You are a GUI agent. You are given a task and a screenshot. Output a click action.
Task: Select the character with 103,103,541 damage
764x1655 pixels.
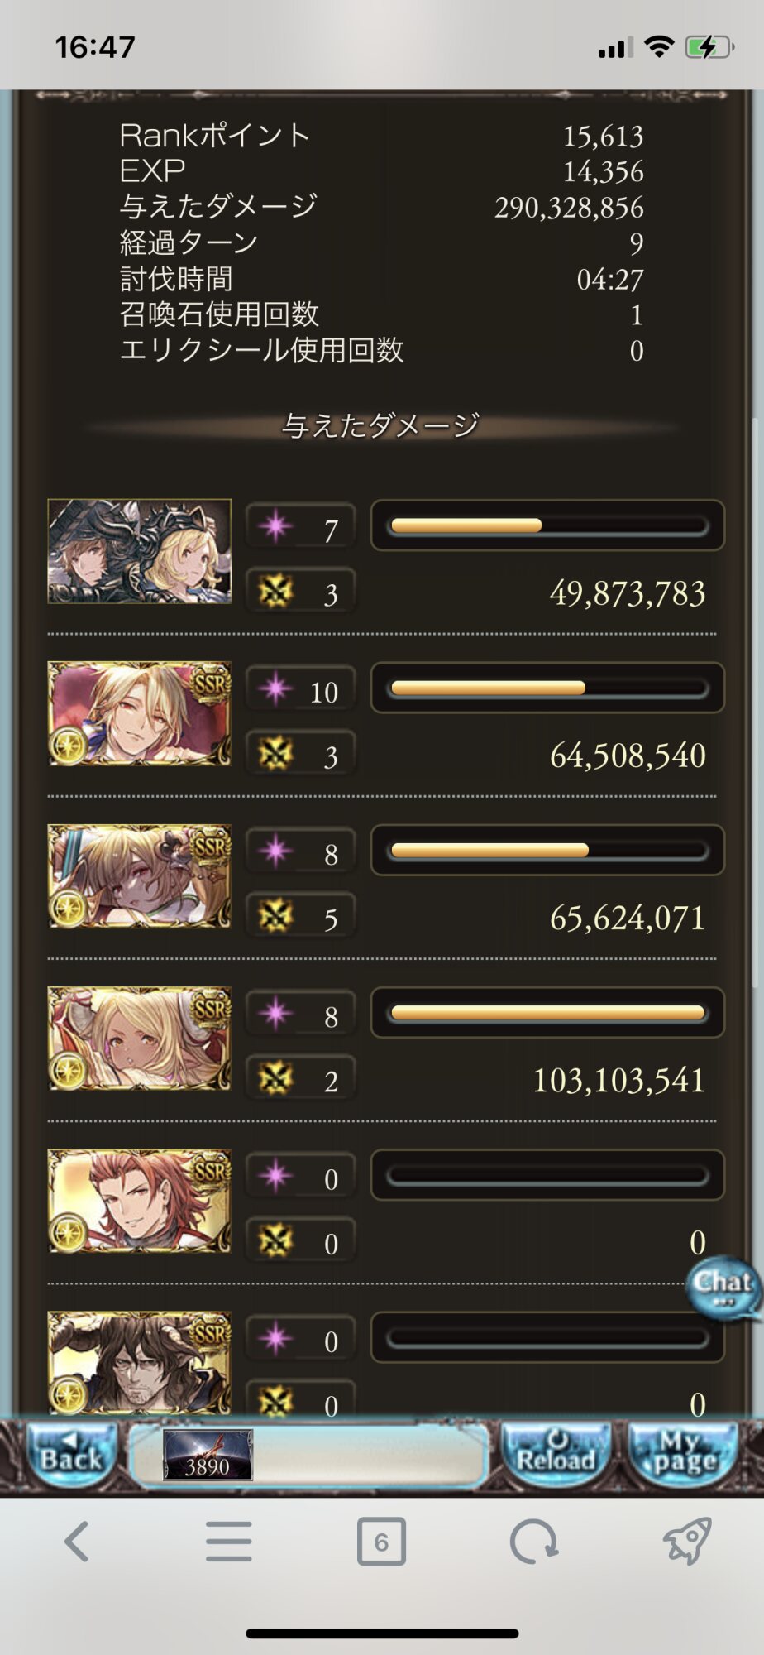(x=139, y=1038)
